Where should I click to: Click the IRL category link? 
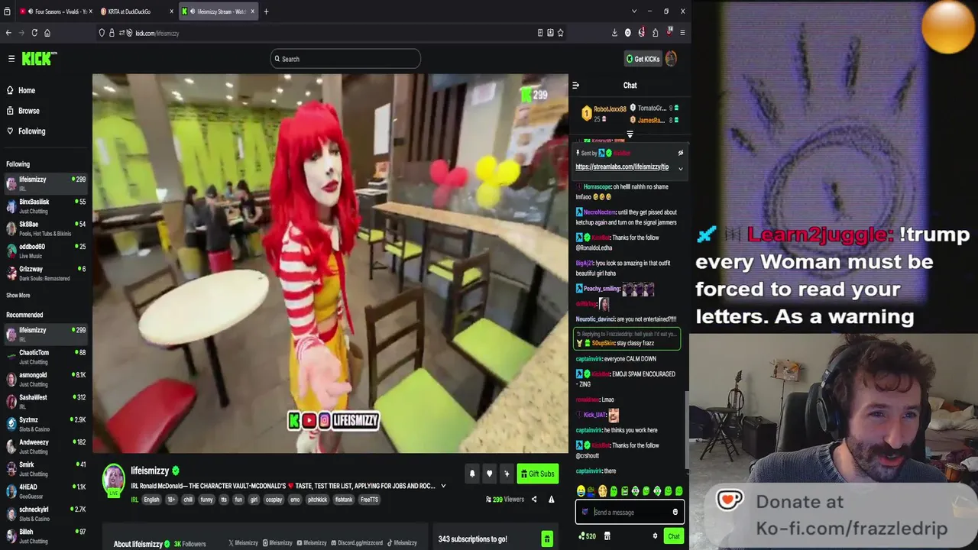[x=134, y=500]
